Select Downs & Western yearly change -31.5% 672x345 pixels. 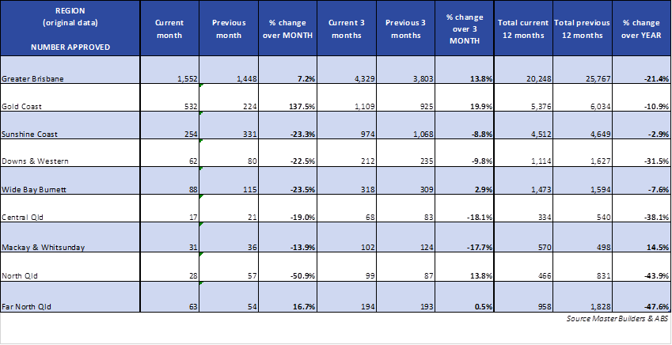tap(642, 153)
